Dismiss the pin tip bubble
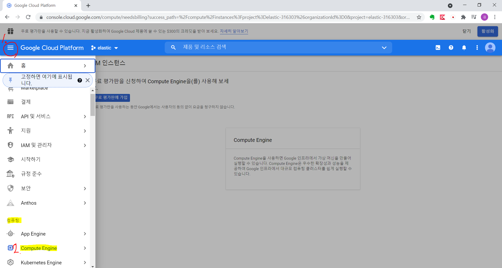Image resolution: width=502 pixels, height=268 pixels. click(x=88, y=80)
